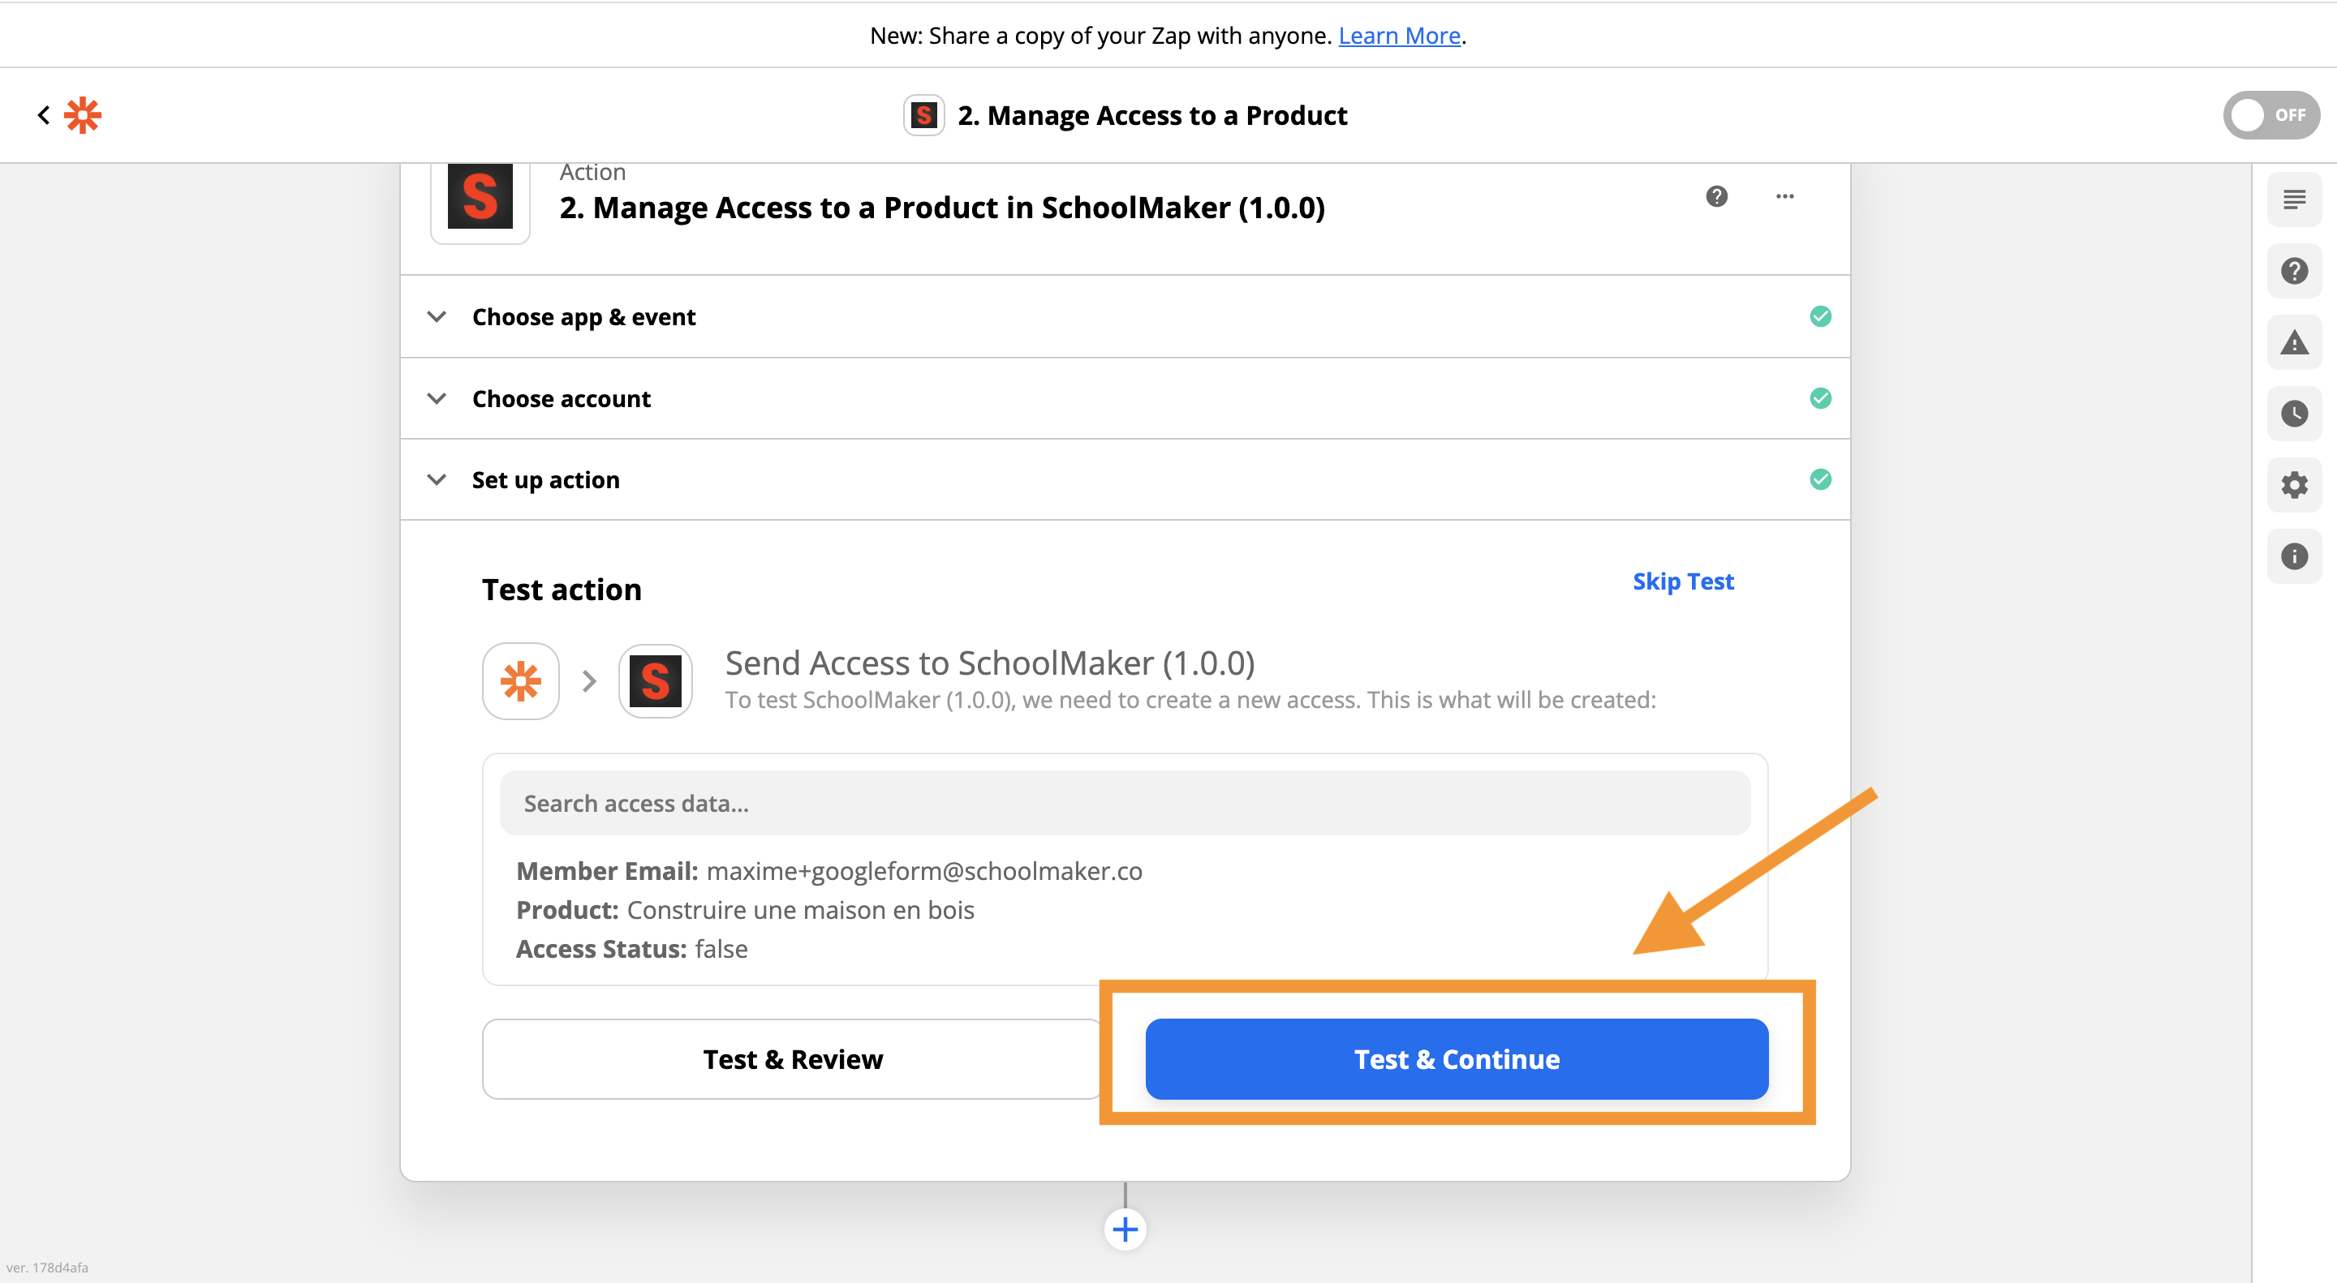Expand the Set up action section
2337x1283 pixels.
(x=545, y=479)
